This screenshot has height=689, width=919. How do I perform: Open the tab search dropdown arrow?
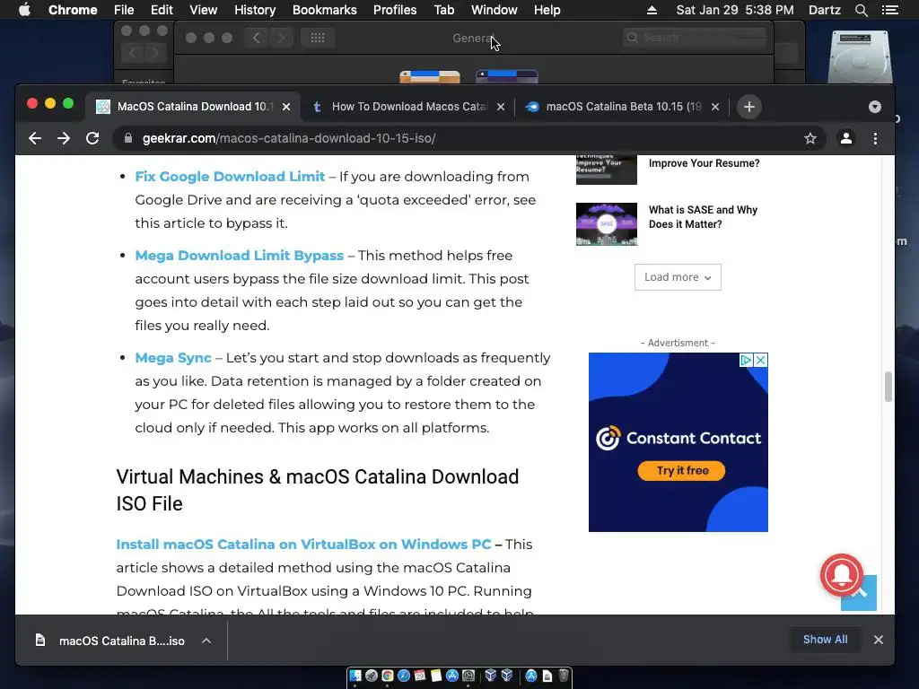874,107
